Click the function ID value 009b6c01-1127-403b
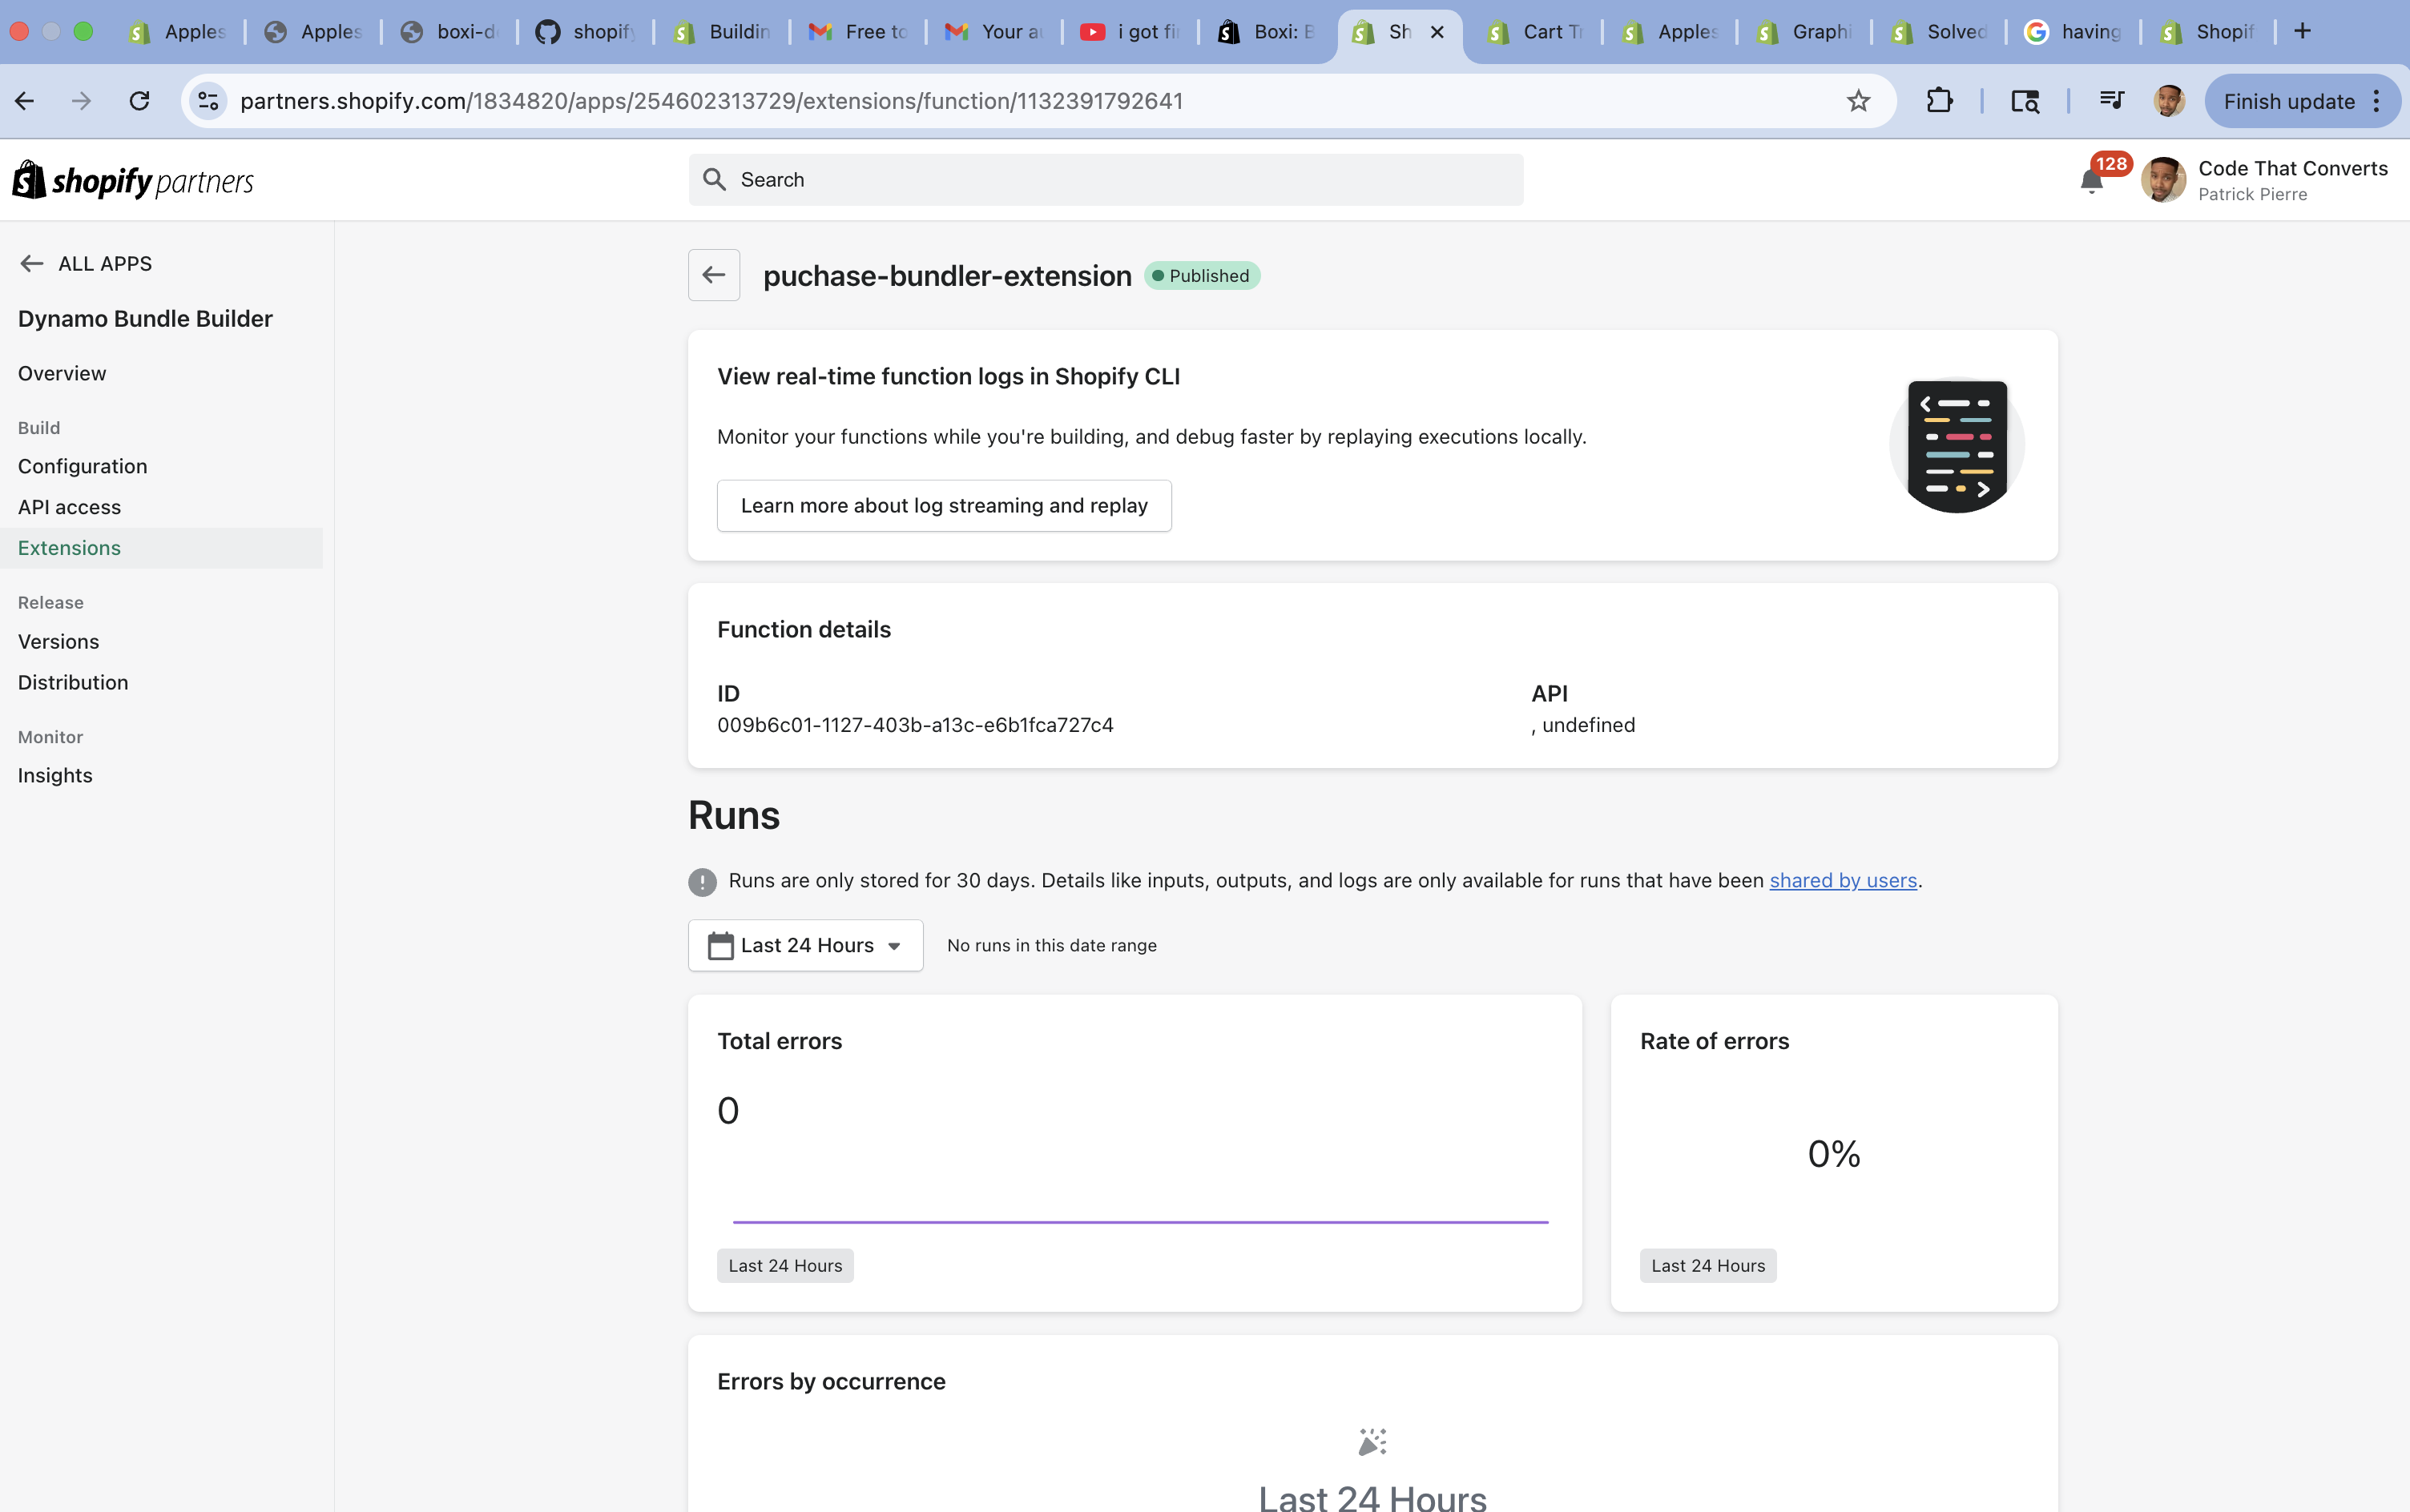This screenshot has width=2410, height=1512. pos(914,725)
